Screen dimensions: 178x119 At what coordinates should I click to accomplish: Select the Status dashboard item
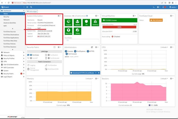(12, 14)
